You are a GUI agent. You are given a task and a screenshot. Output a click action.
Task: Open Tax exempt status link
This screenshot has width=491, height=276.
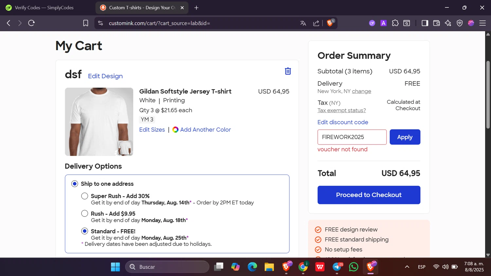click(x=342, y=110)
